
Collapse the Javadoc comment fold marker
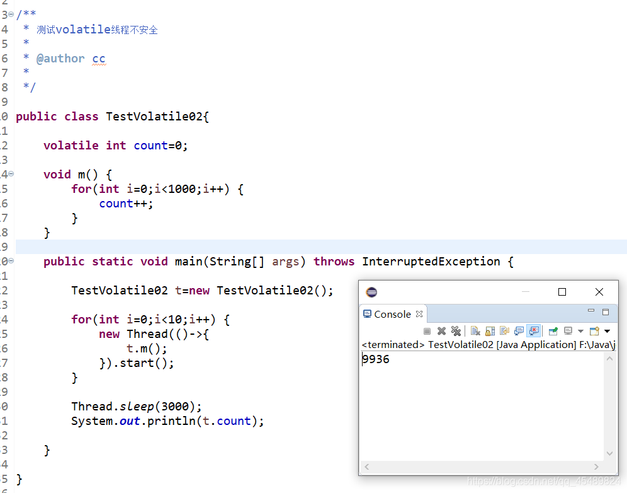coord(11,14)
